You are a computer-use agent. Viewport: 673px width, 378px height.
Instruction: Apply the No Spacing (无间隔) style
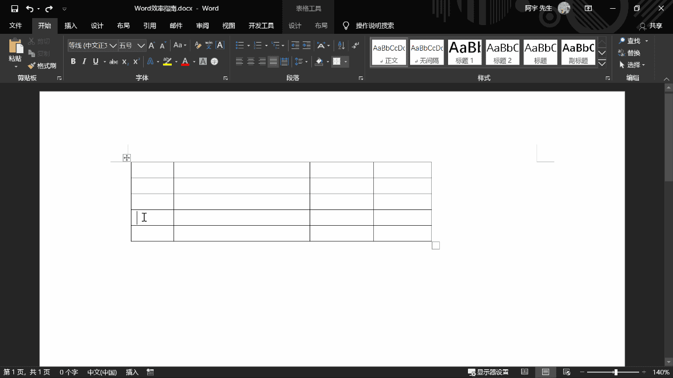click(x=426, y=52)
